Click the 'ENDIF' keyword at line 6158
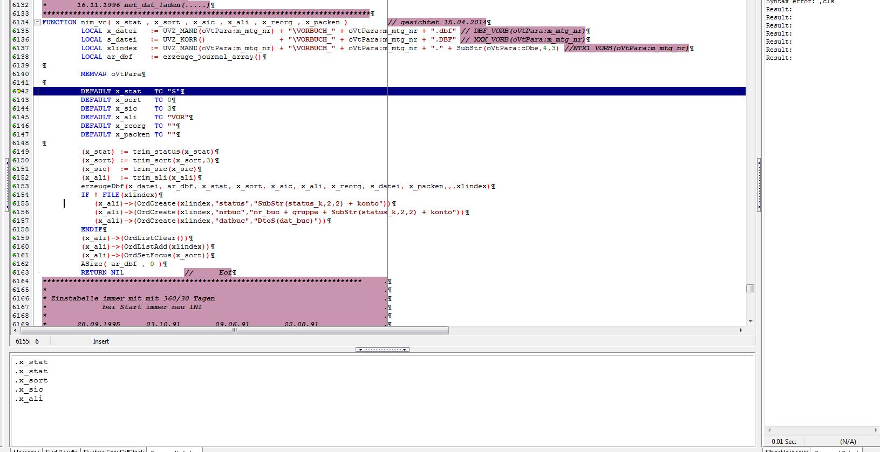This screenshot has width=880, height=452. pos(92,229)
